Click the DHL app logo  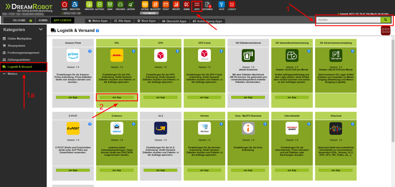[x=117, y=55]
